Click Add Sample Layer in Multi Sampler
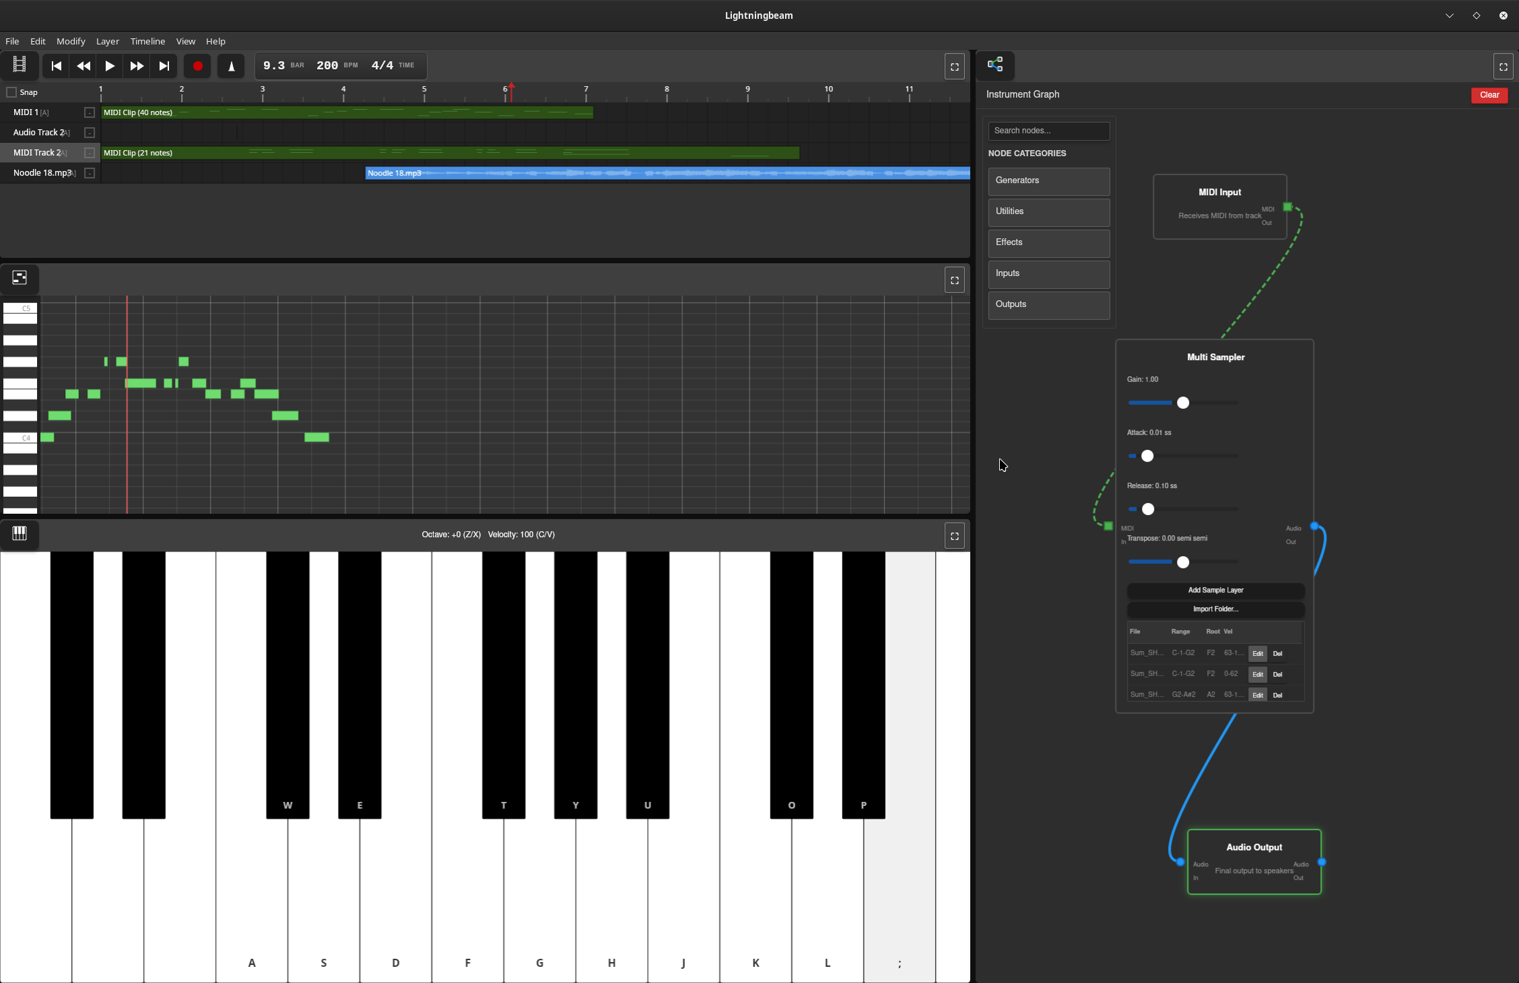This screenshot has width=1519, height=983. (x=1215, y=590)
